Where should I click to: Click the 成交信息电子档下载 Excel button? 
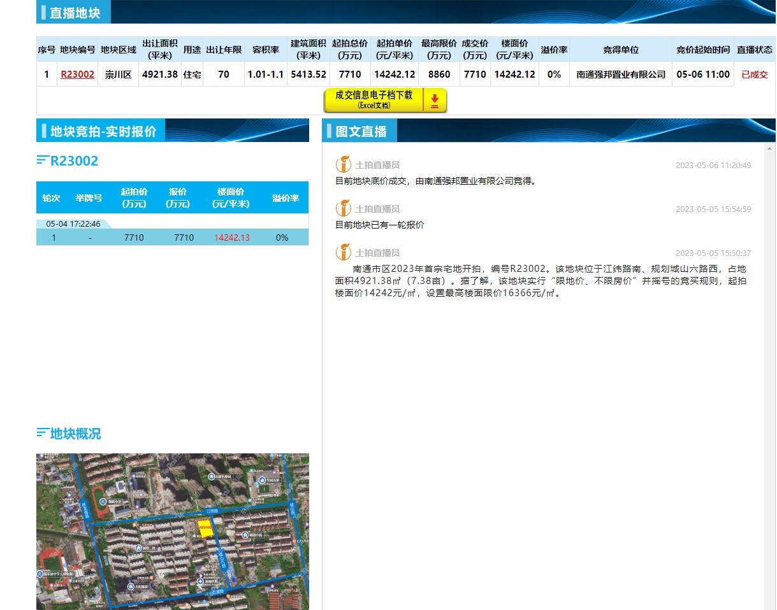click(374, 100)
